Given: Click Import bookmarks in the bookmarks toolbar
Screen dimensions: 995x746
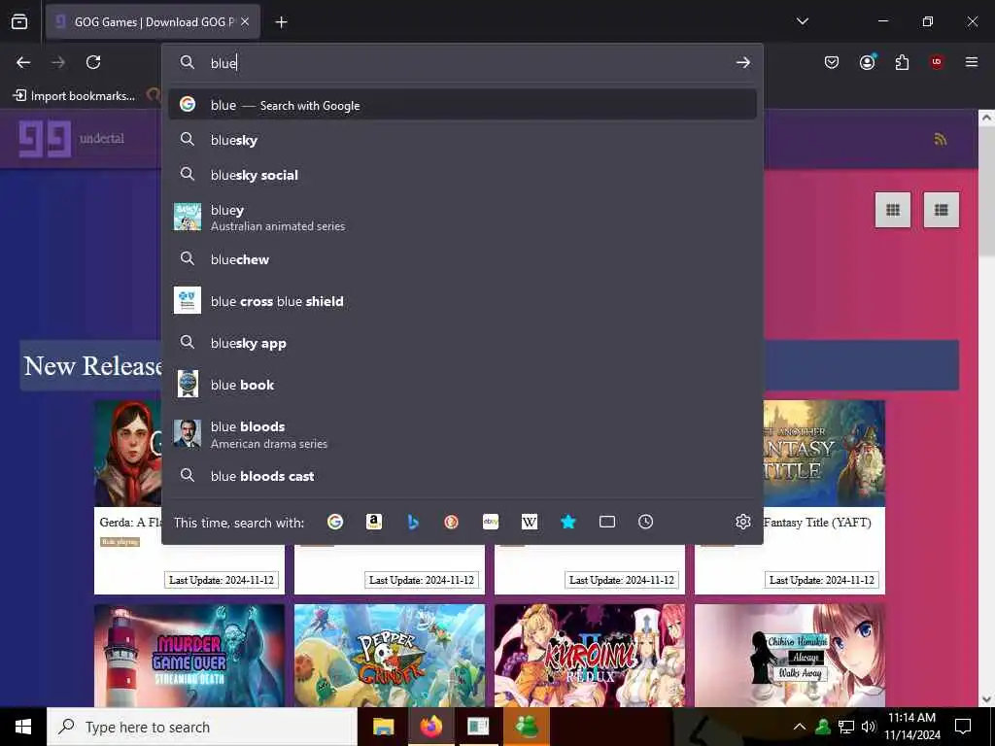Looking at the screenshot, I should pyautogui.click(x=74, y=96).
